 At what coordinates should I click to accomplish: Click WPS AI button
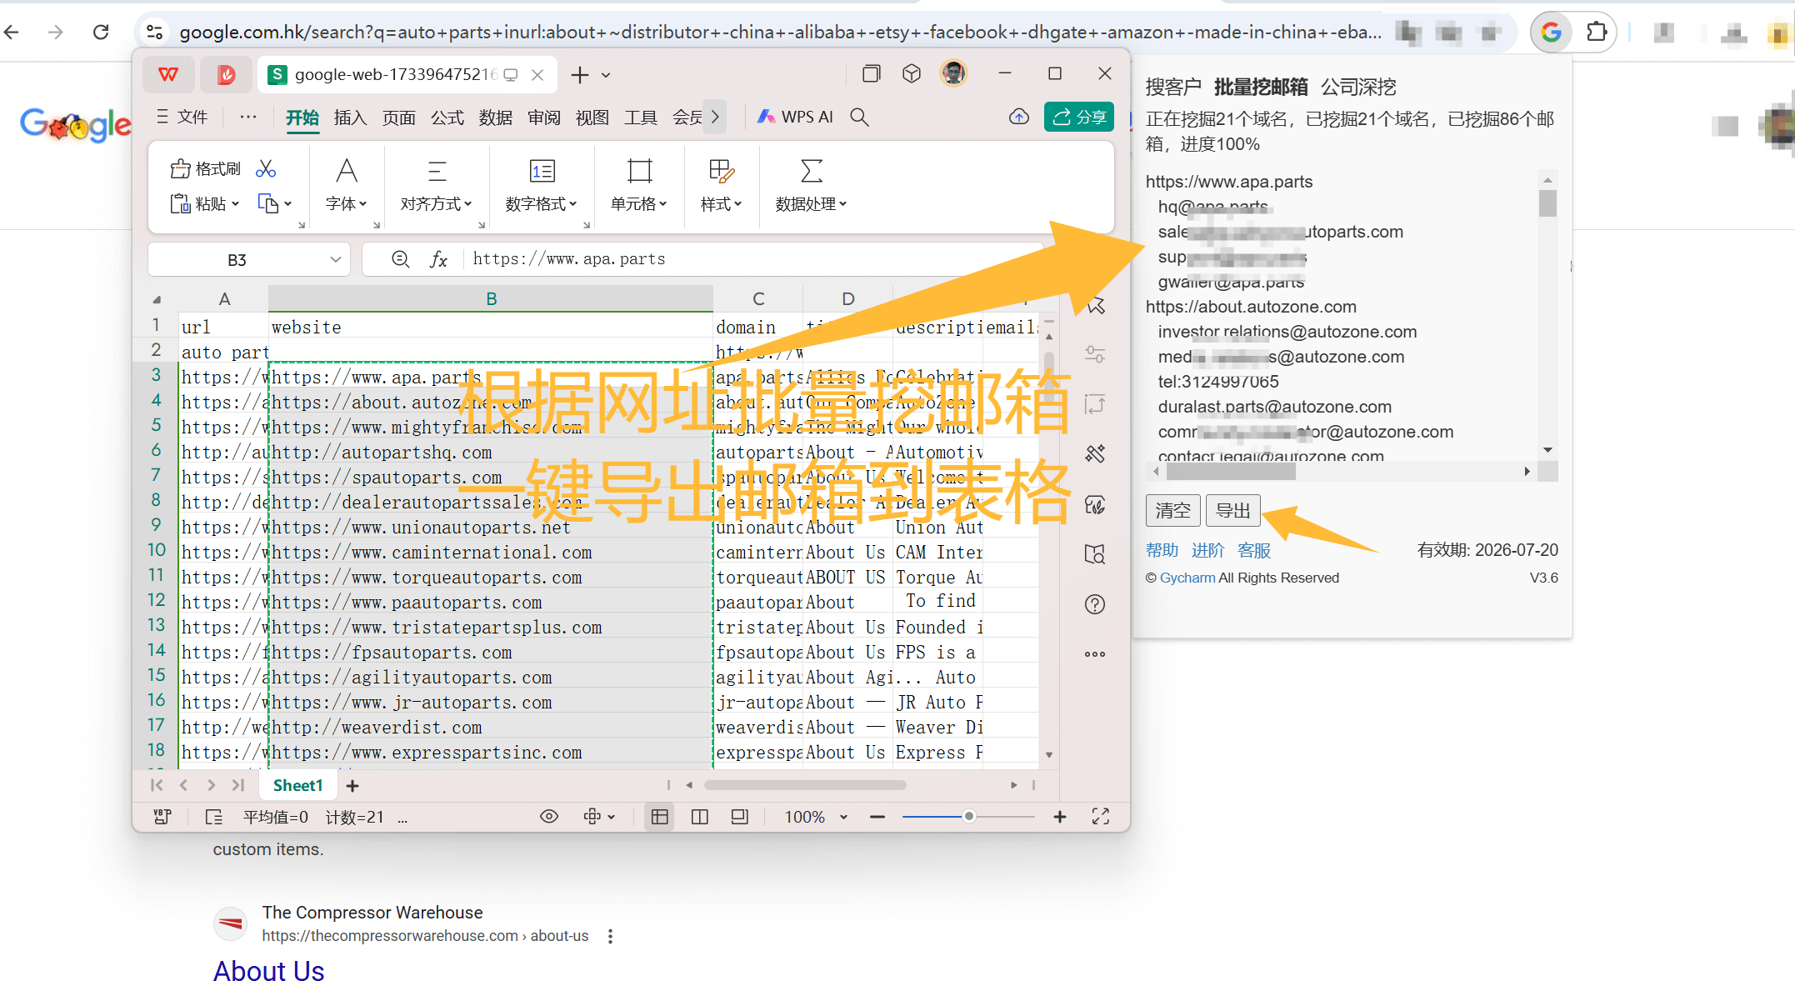point(795,118)
